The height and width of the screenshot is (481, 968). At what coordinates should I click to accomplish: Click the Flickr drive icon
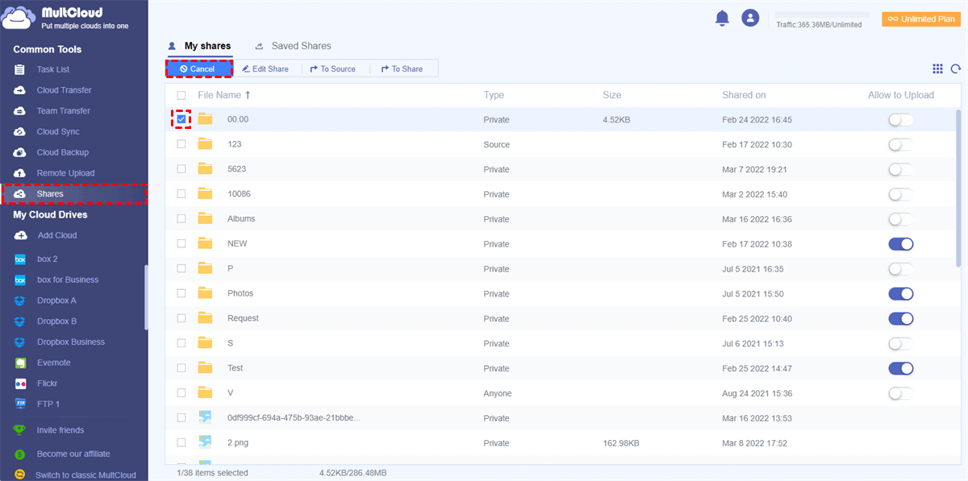click(x=20, y=384)
